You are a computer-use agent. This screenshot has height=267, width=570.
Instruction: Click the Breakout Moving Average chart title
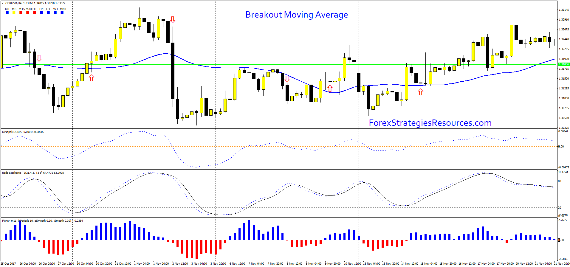coord(297,15)
